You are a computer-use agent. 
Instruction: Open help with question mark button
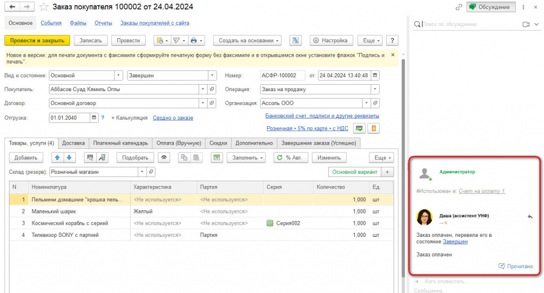point(392,40)
